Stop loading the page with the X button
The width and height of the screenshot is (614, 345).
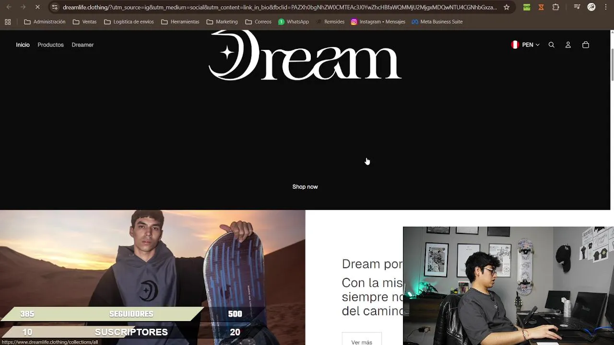pyautogui.click(x=37, y=7)
